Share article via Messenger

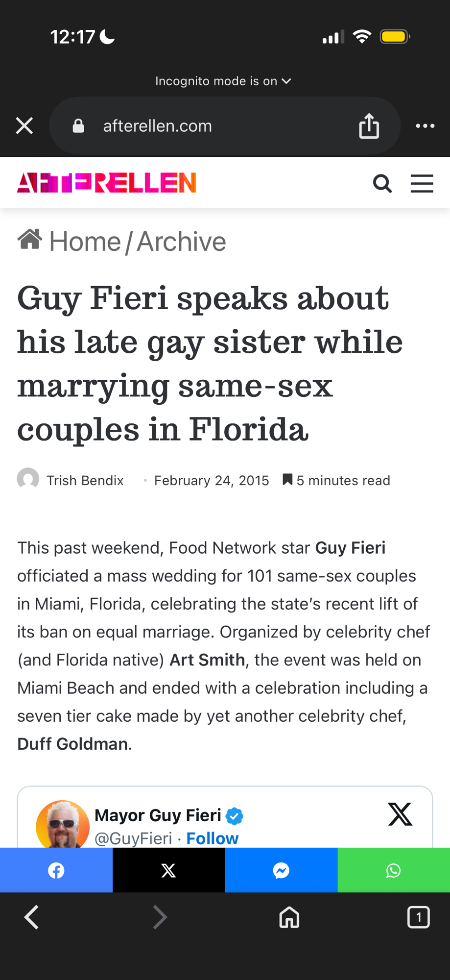[x=281, y=870]
